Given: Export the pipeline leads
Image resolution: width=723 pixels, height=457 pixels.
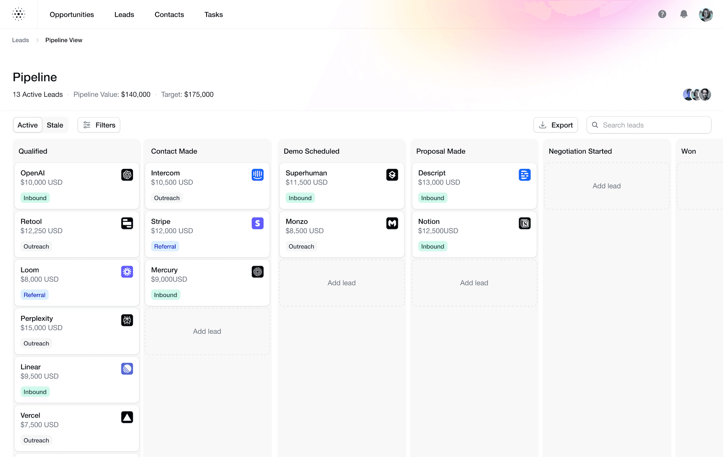Looking at the screenshot, I should pyautogui.click(x=556, y=125).
